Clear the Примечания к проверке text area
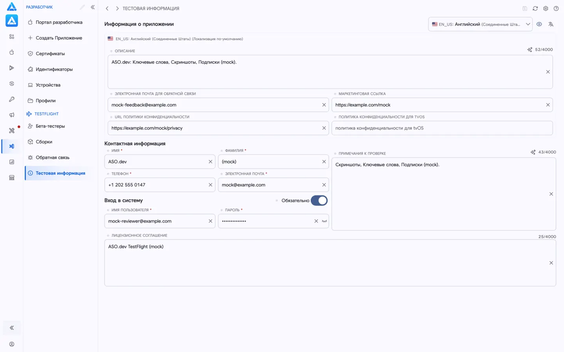 [551, 194]
